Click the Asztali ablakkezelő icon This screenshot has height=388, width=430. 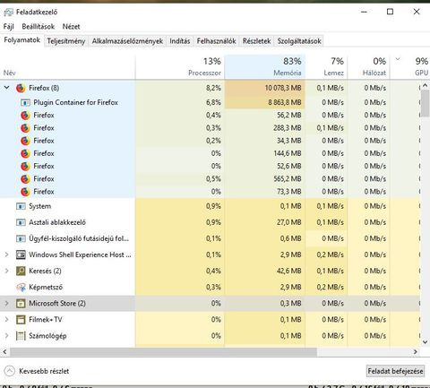[x=21, y=222]
